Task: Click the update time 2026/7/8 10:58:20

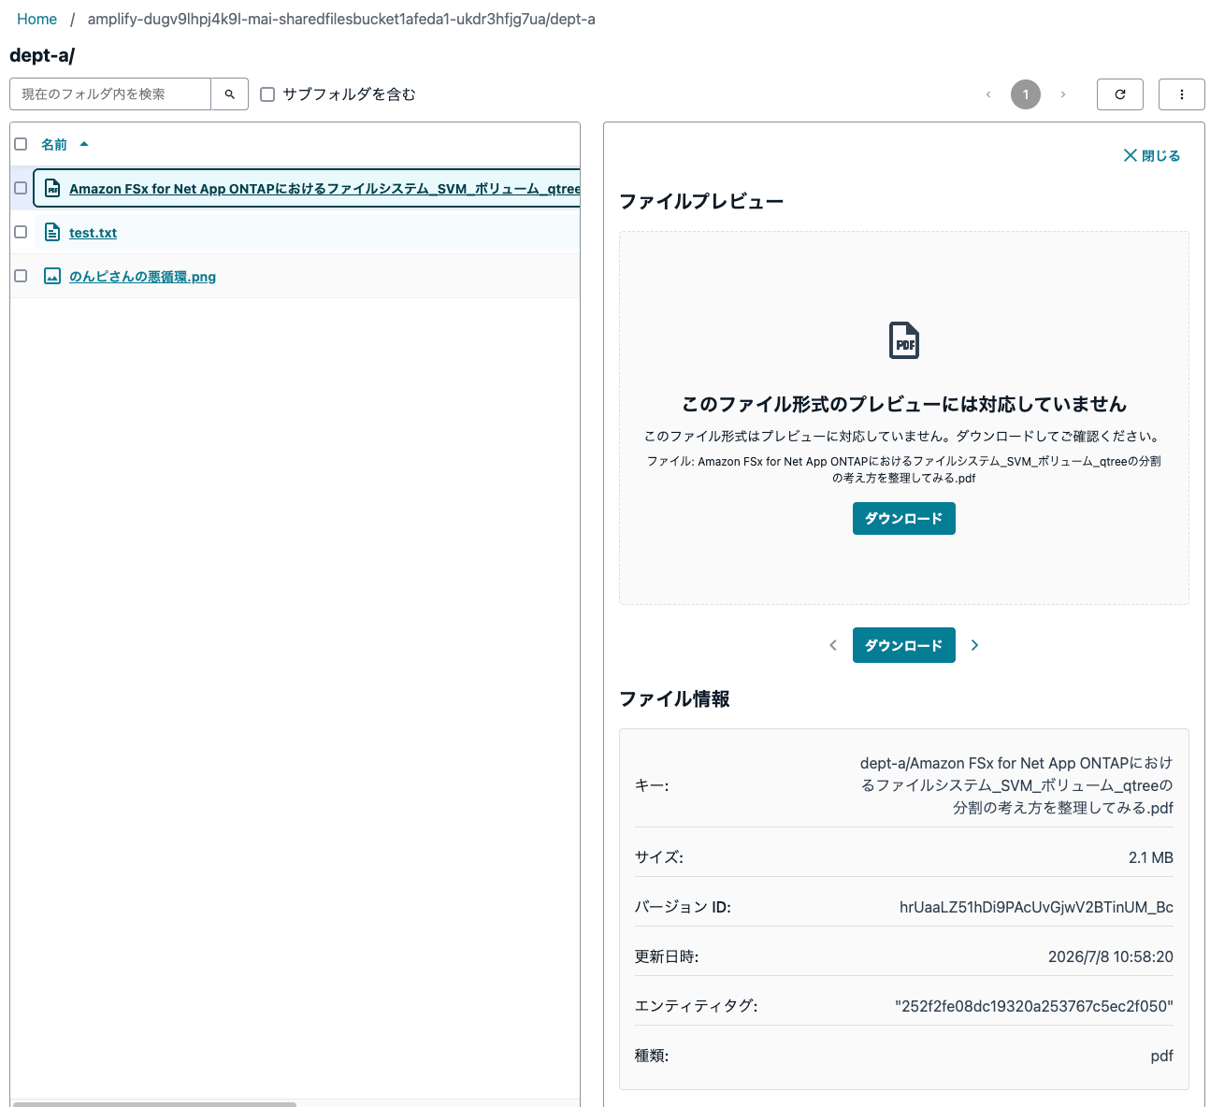Action: point(1111,956)
